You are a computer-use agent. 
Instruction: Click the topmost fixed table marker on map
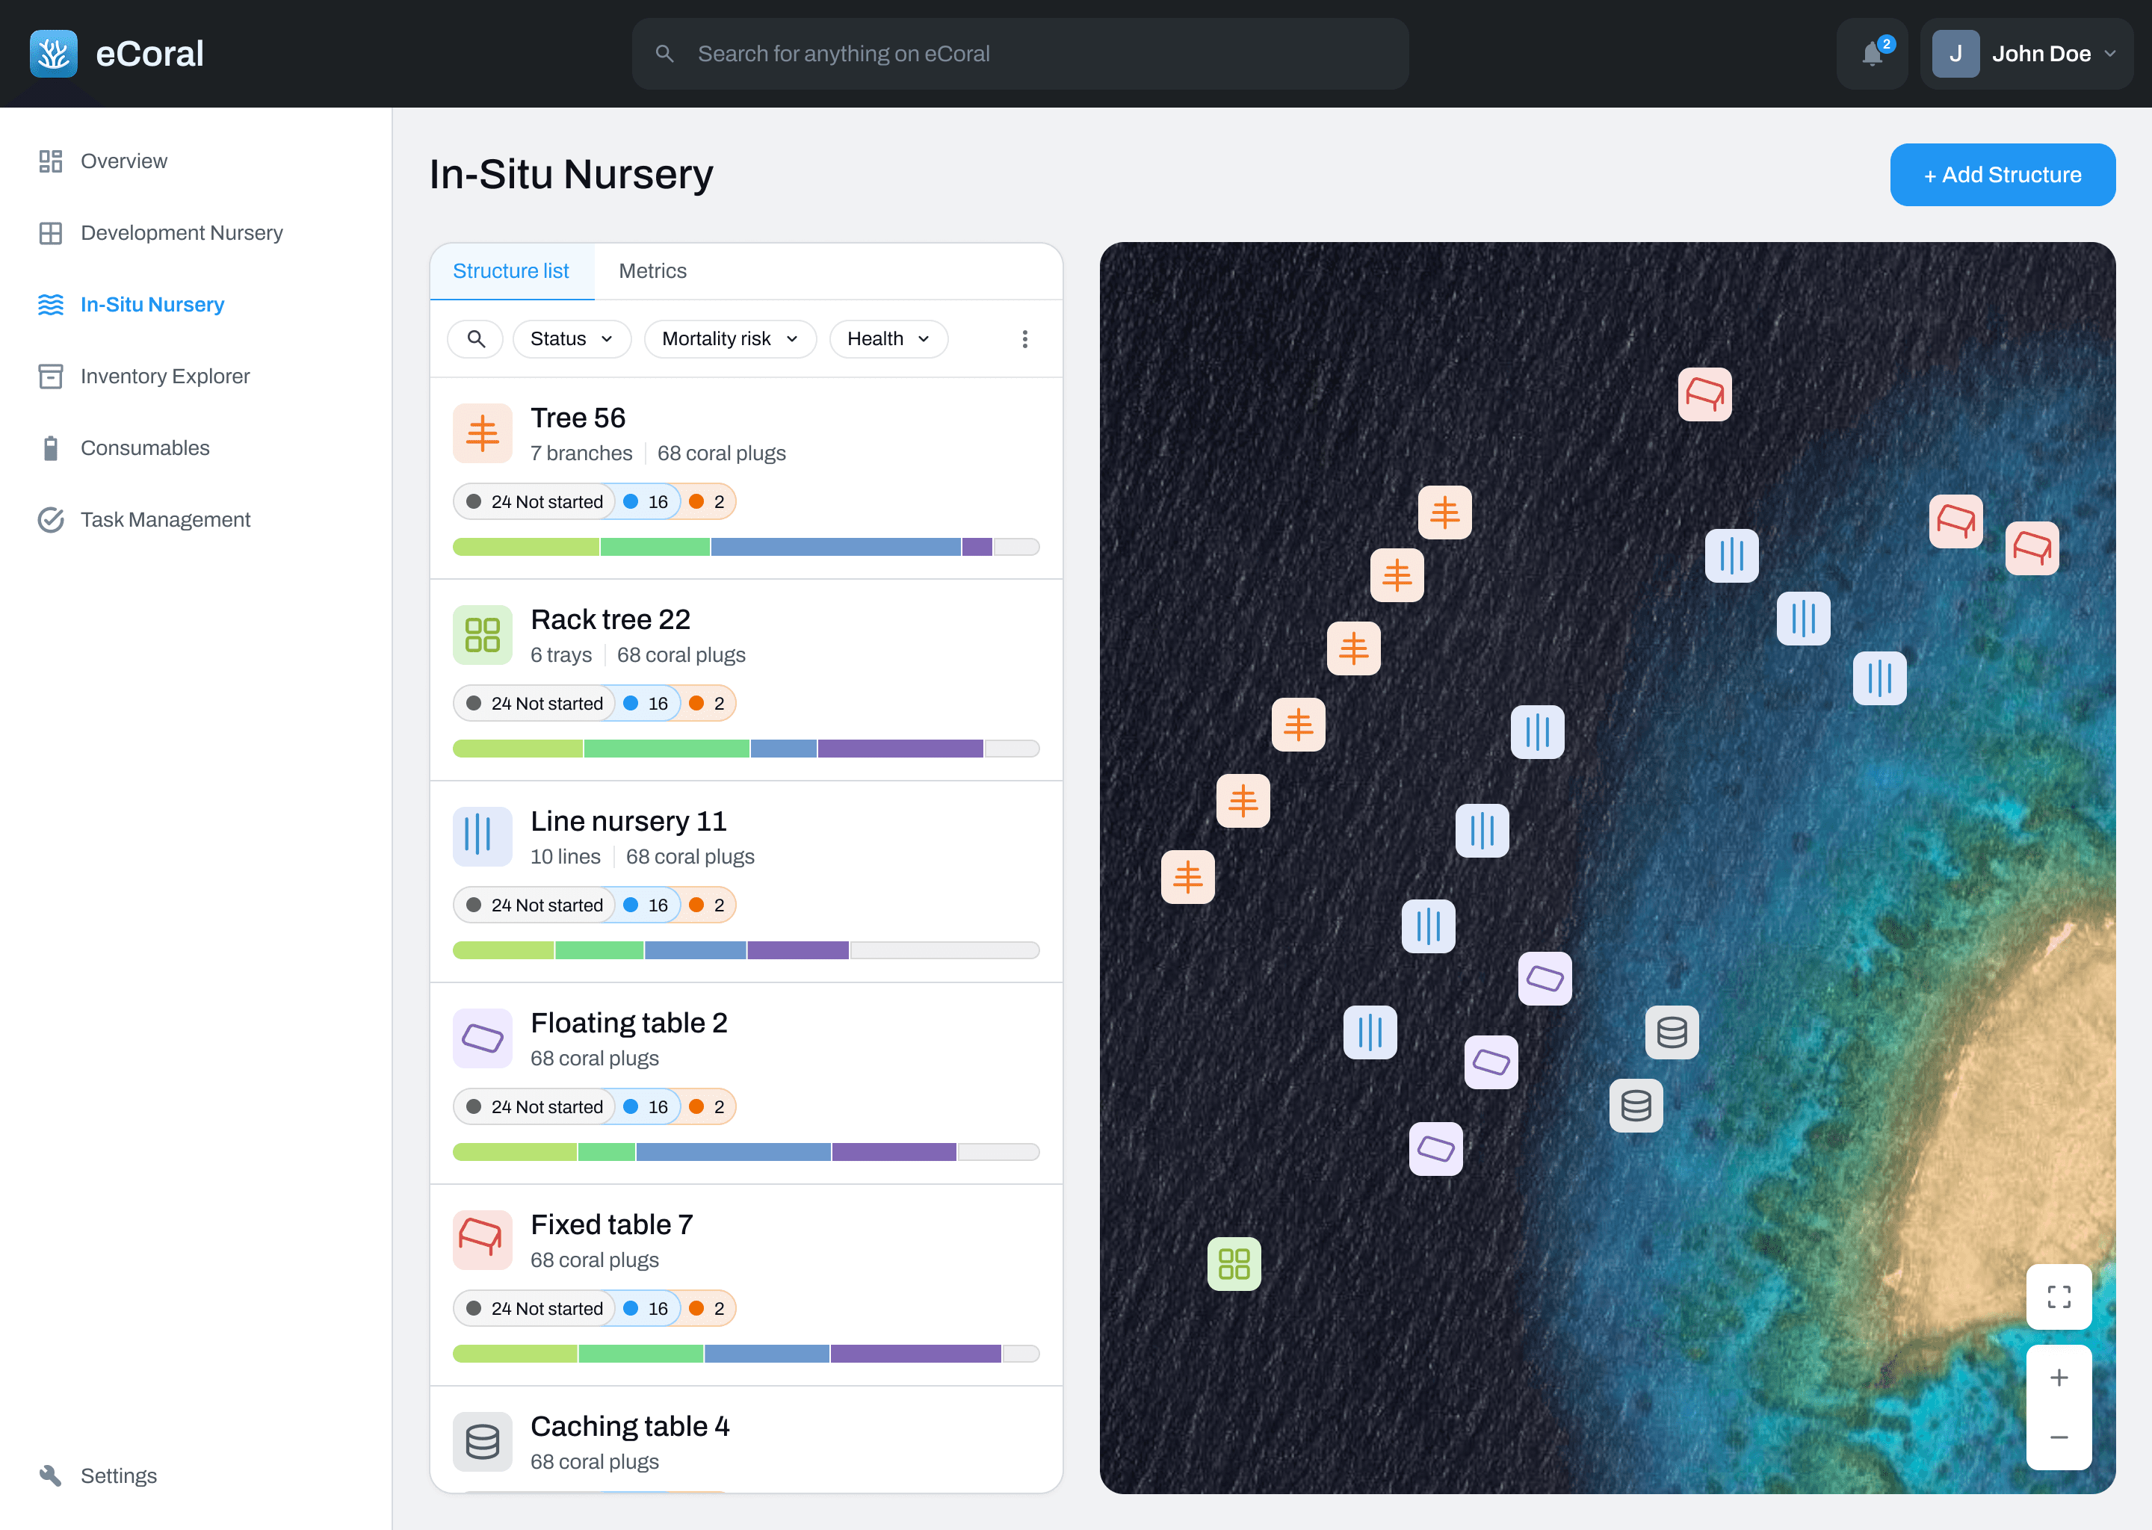tap(1704, 394)
